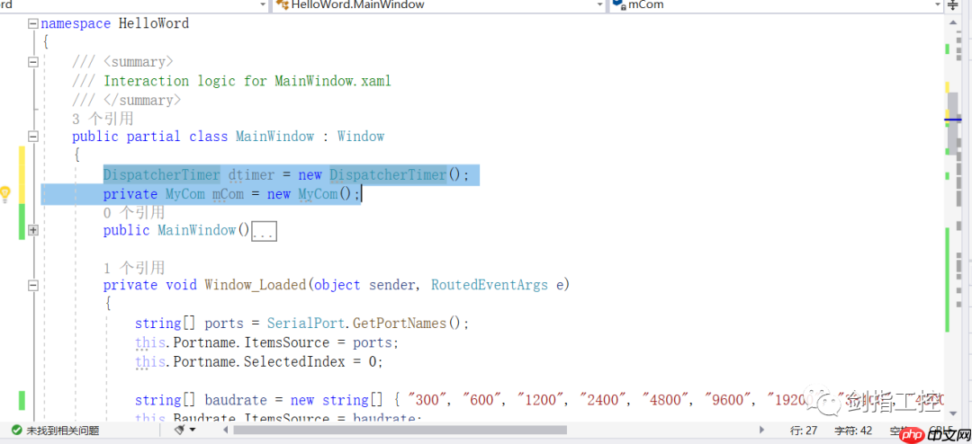This screenshot has width=972, height=444.
Task: Click the 'Interaction logic for MainWindow.xaml' comment
Action: tap(247, 81)
